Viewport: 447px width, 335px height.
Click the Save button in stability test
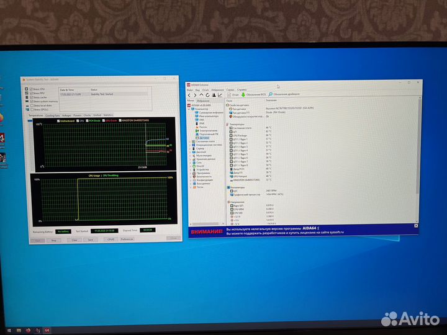(91, 240)
